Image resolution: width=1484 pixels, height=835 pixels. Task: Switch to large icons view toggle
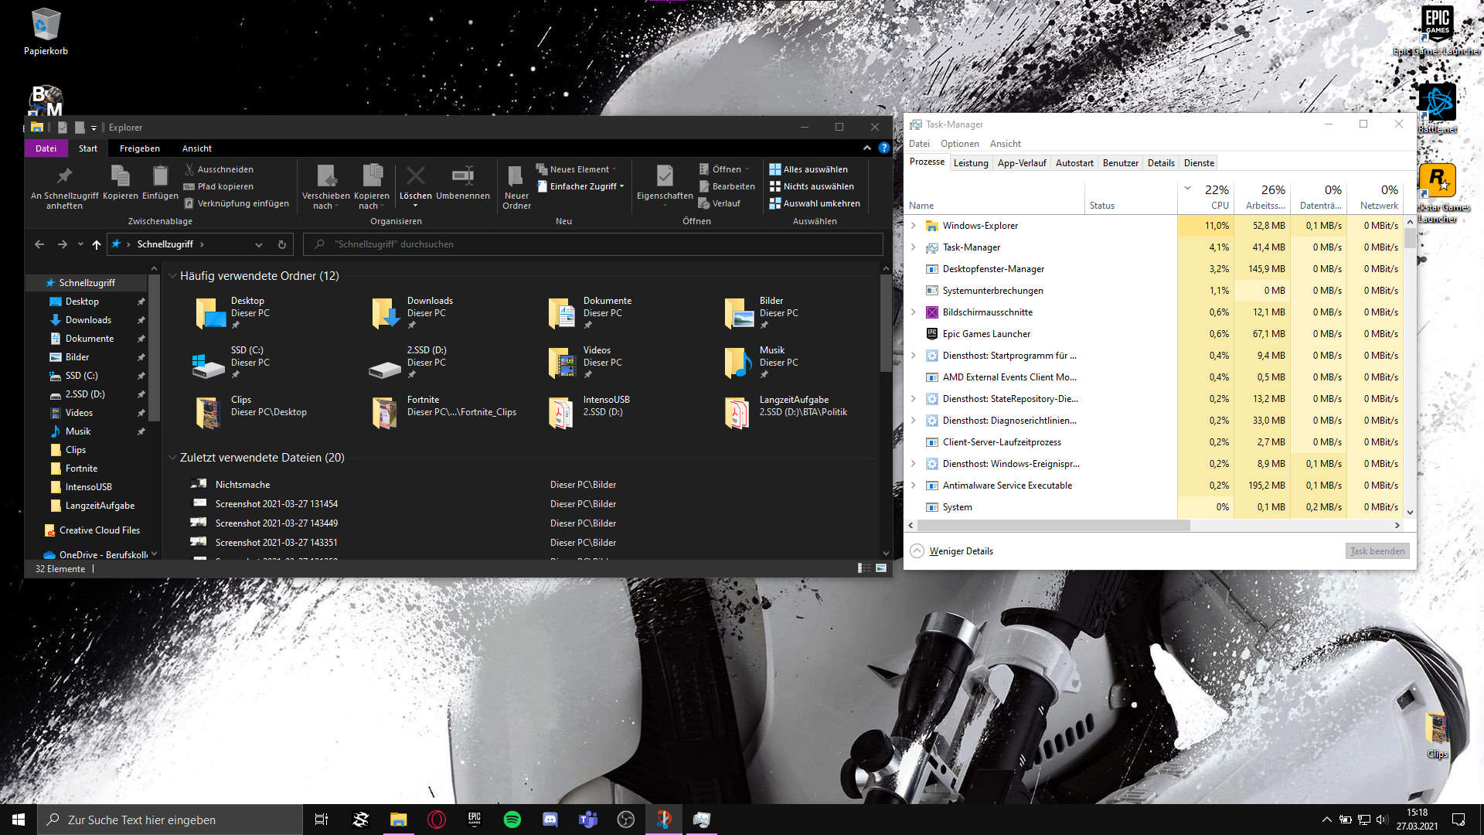coord(881,568)
